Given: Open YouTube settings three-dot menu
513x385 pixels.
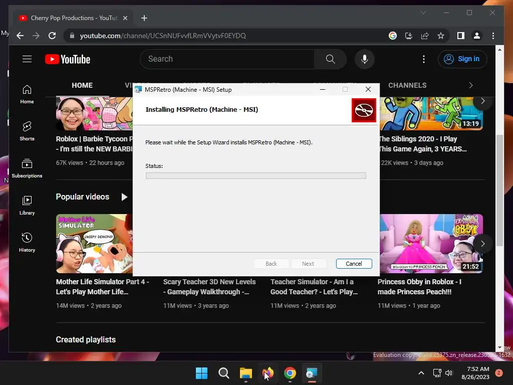Looking at the screenshot, I should coord(424,59).
